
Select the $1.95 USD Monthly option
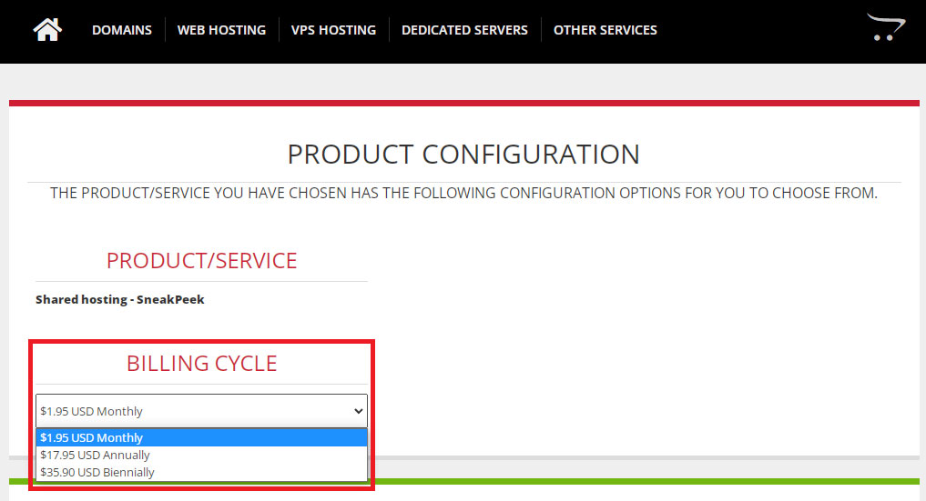click(x=201, y=437)
